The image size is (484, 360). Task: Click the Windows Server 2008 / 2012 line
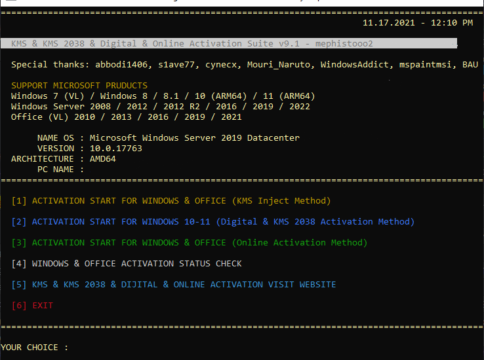click(161, 107)
